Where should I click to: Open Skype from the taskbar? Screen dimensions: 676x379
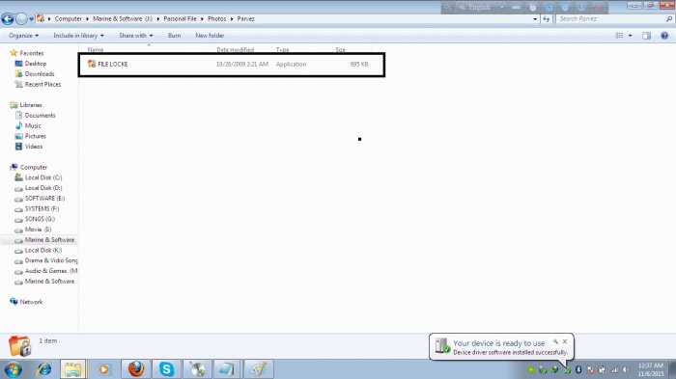point(166,369)
